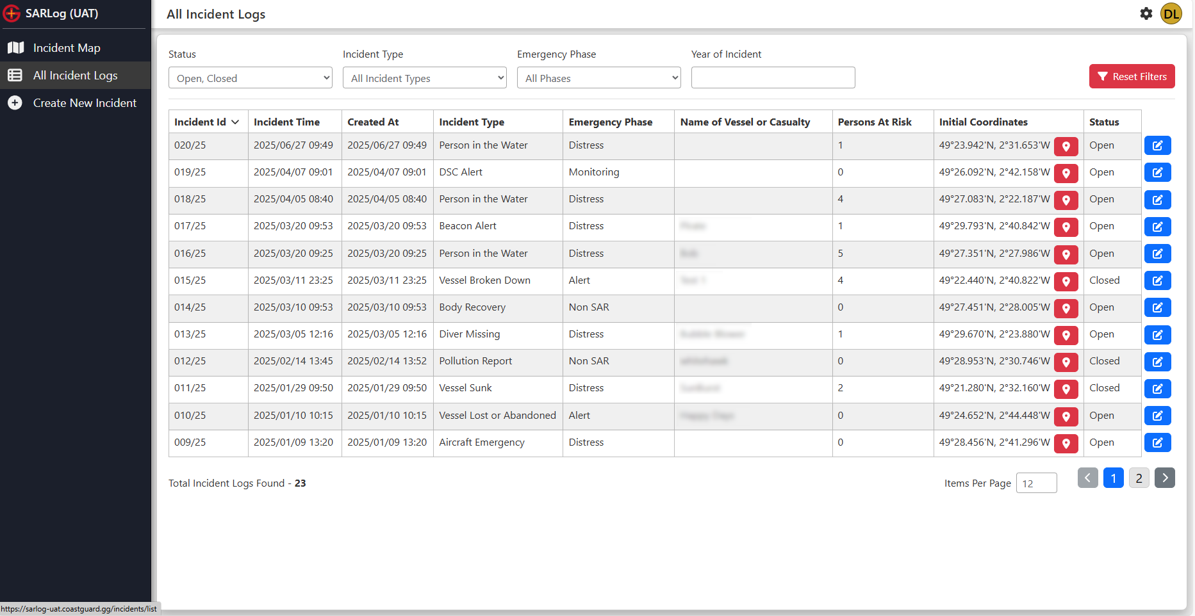Image resolution: width=1195 pixels, height=616 pixels.
Task: Show map location for incident 020/25
Action: point(1066,146)
